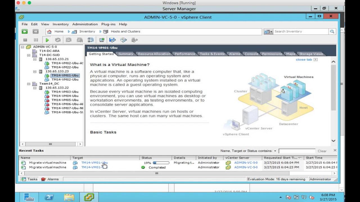The image size is (360, 202).
Task: Click the Alarms button in status bar
Action: pos(50,179)
